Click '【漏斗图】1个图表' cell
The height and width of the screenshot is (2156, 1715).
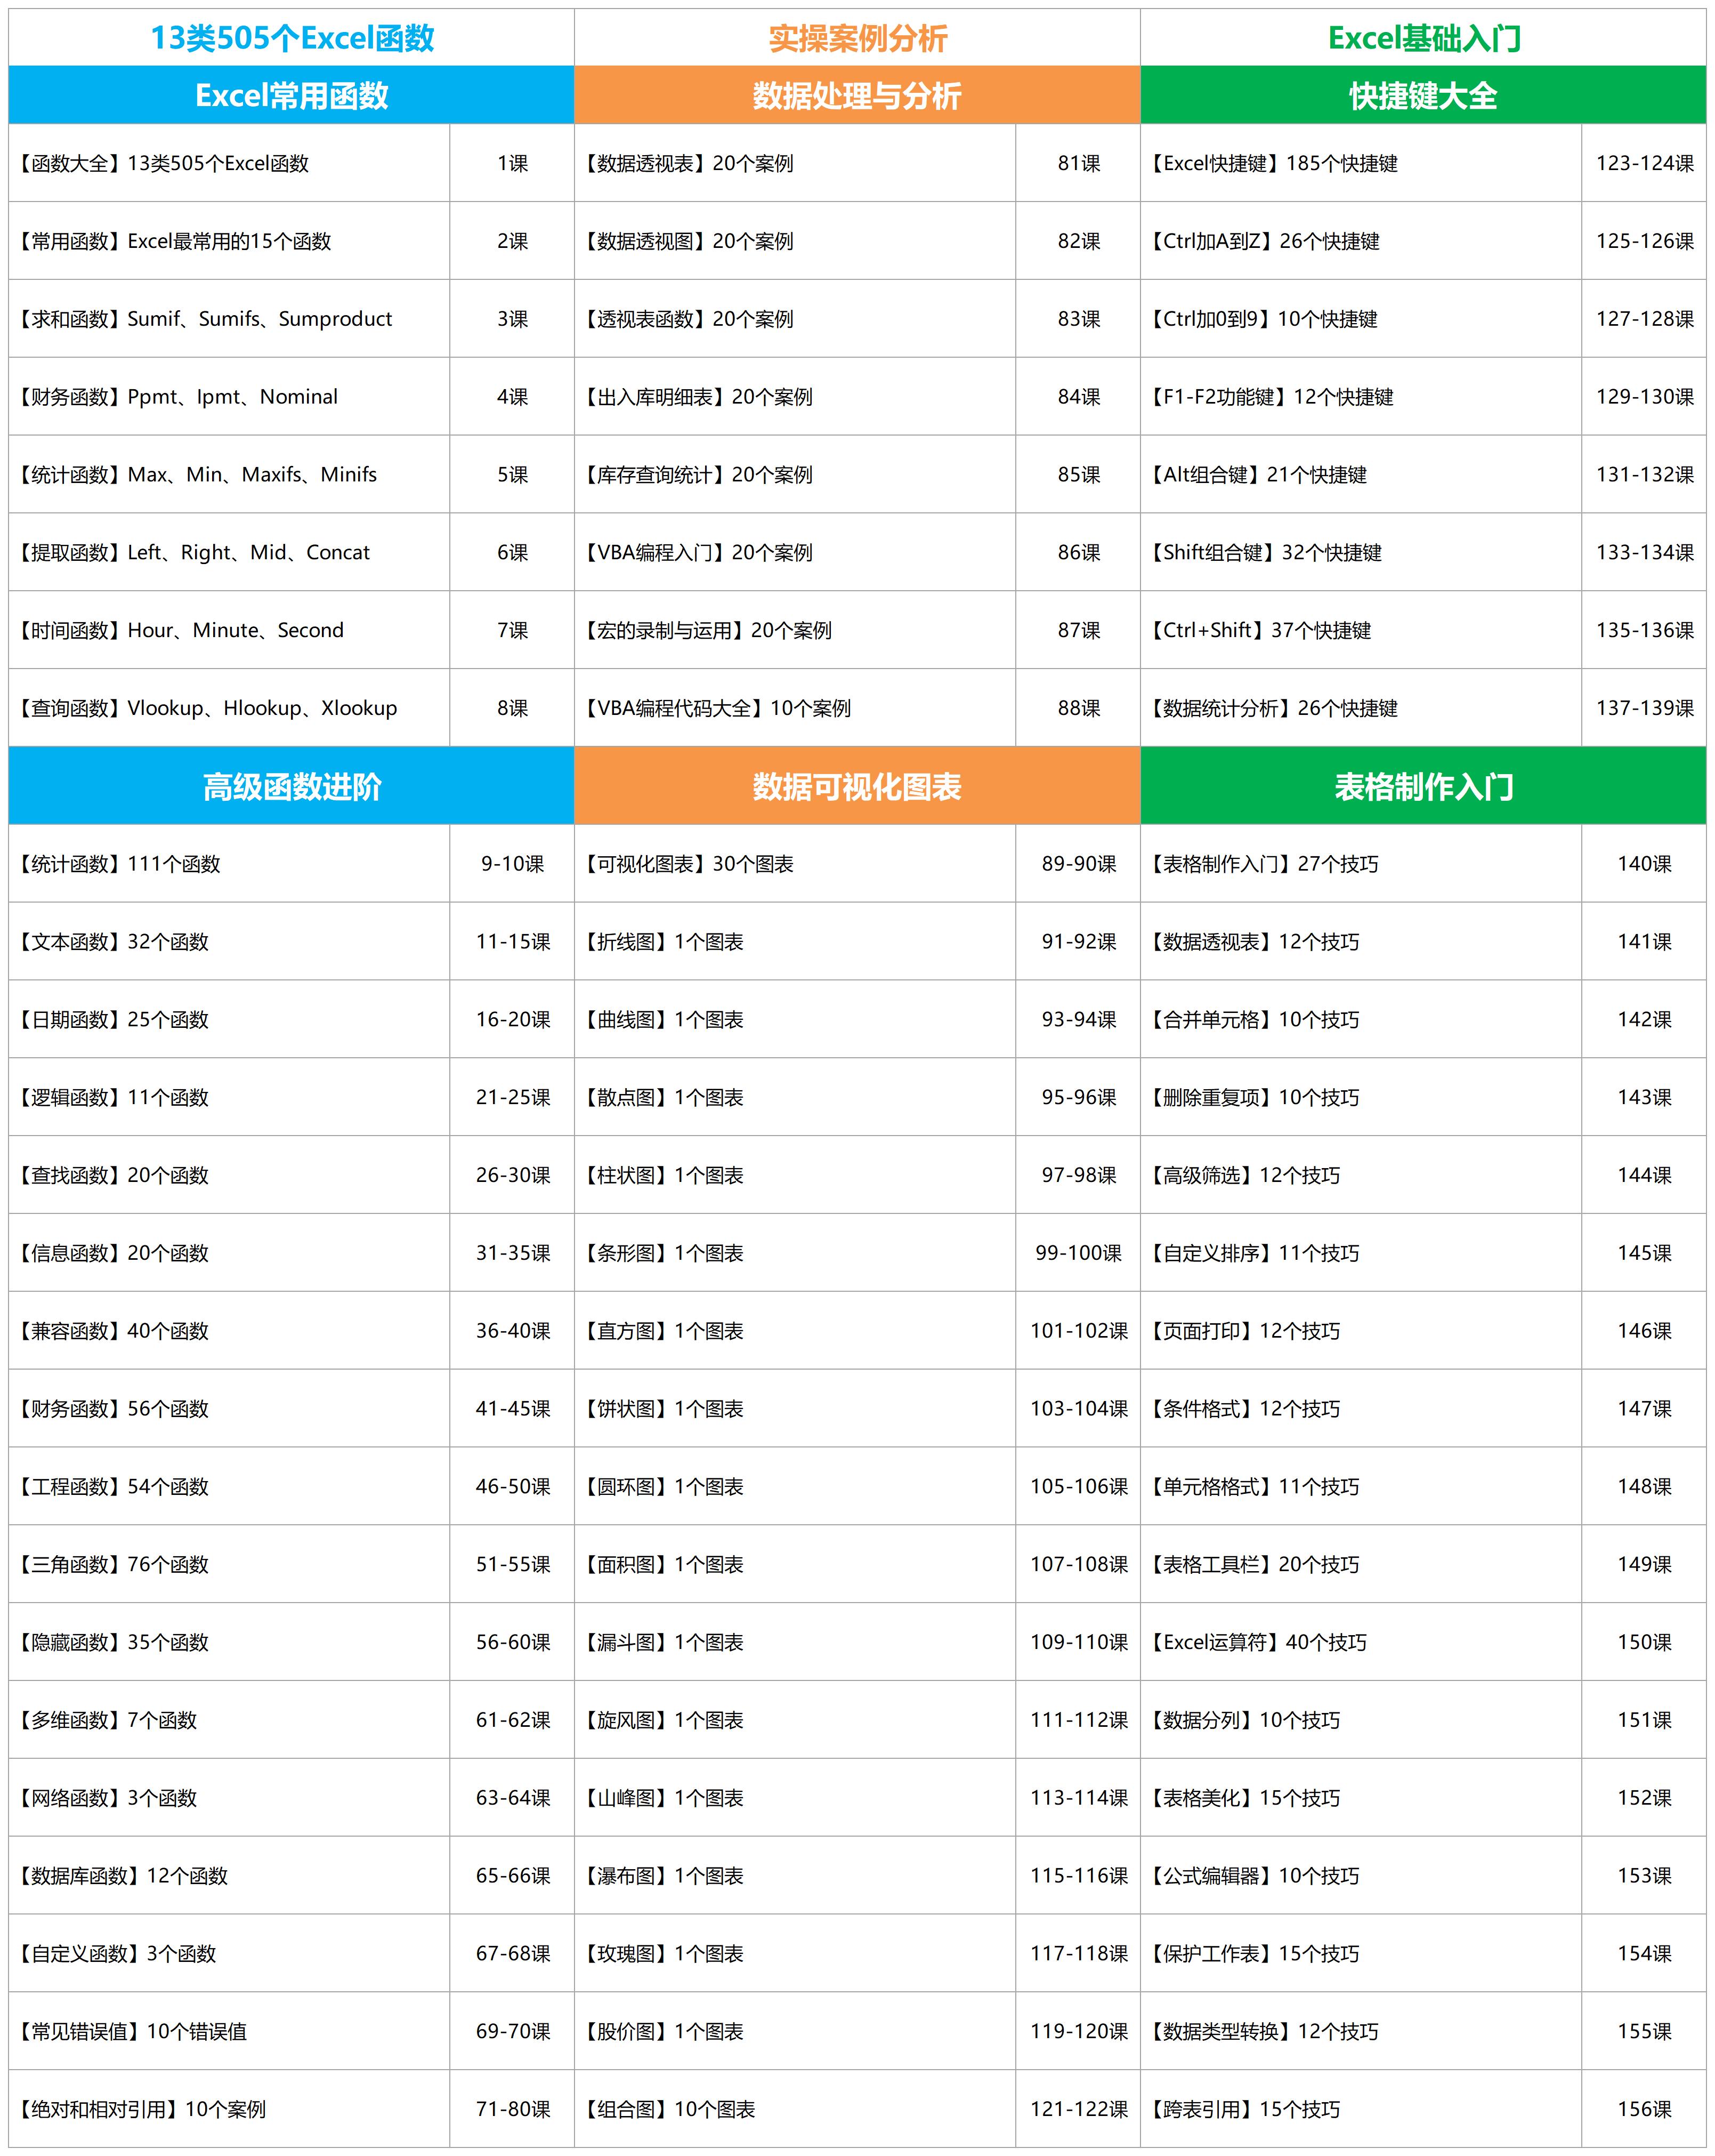[796, 1642]
